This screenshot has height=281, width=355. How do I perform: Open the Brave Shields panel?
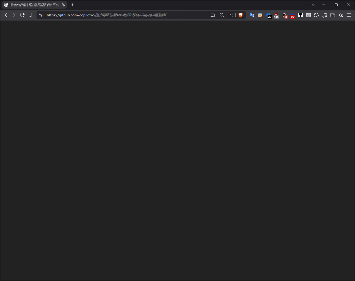pyautogui.click(x=241, y=15)
